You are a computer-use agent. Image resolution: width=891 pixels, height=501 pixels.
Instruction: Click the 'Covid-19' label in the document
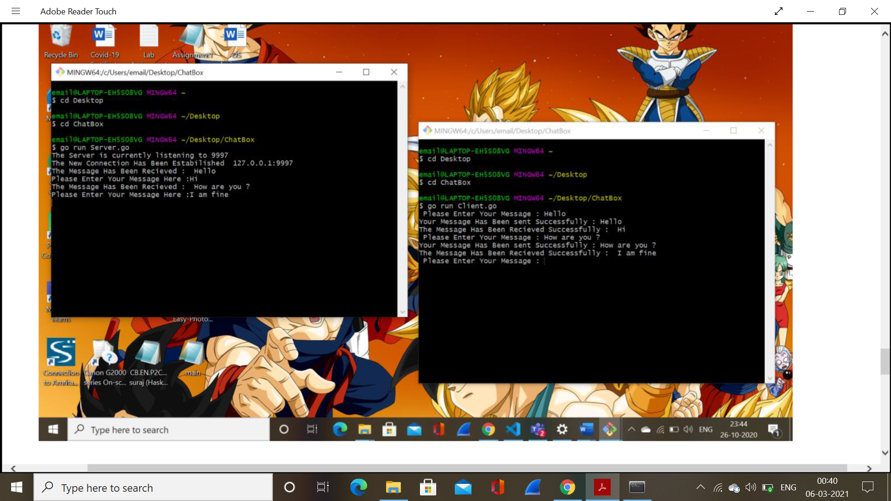pyautogui.click(x=104, y=55)
